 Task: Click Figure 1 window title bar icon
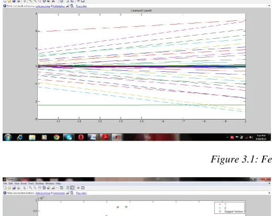tap(5, 179)
